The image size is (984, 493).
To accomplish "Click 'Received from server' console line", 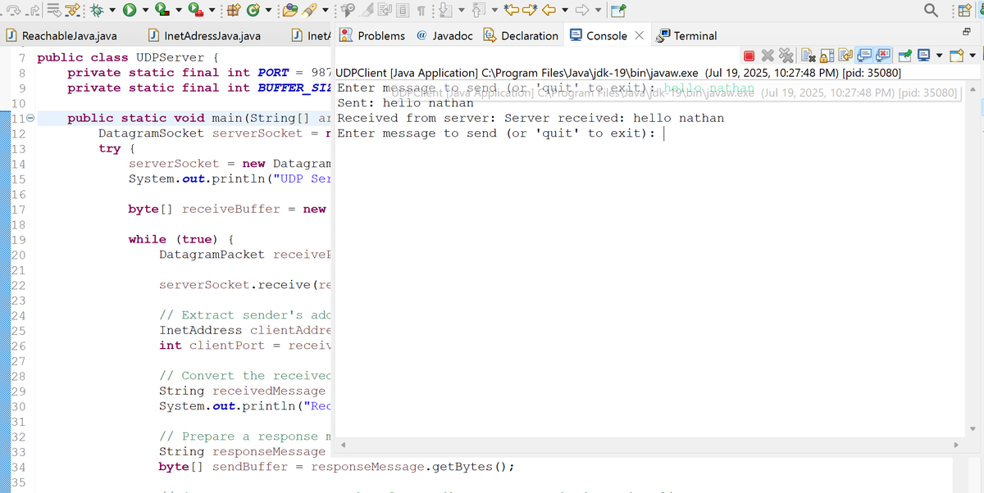I will (x=531, y=118).
